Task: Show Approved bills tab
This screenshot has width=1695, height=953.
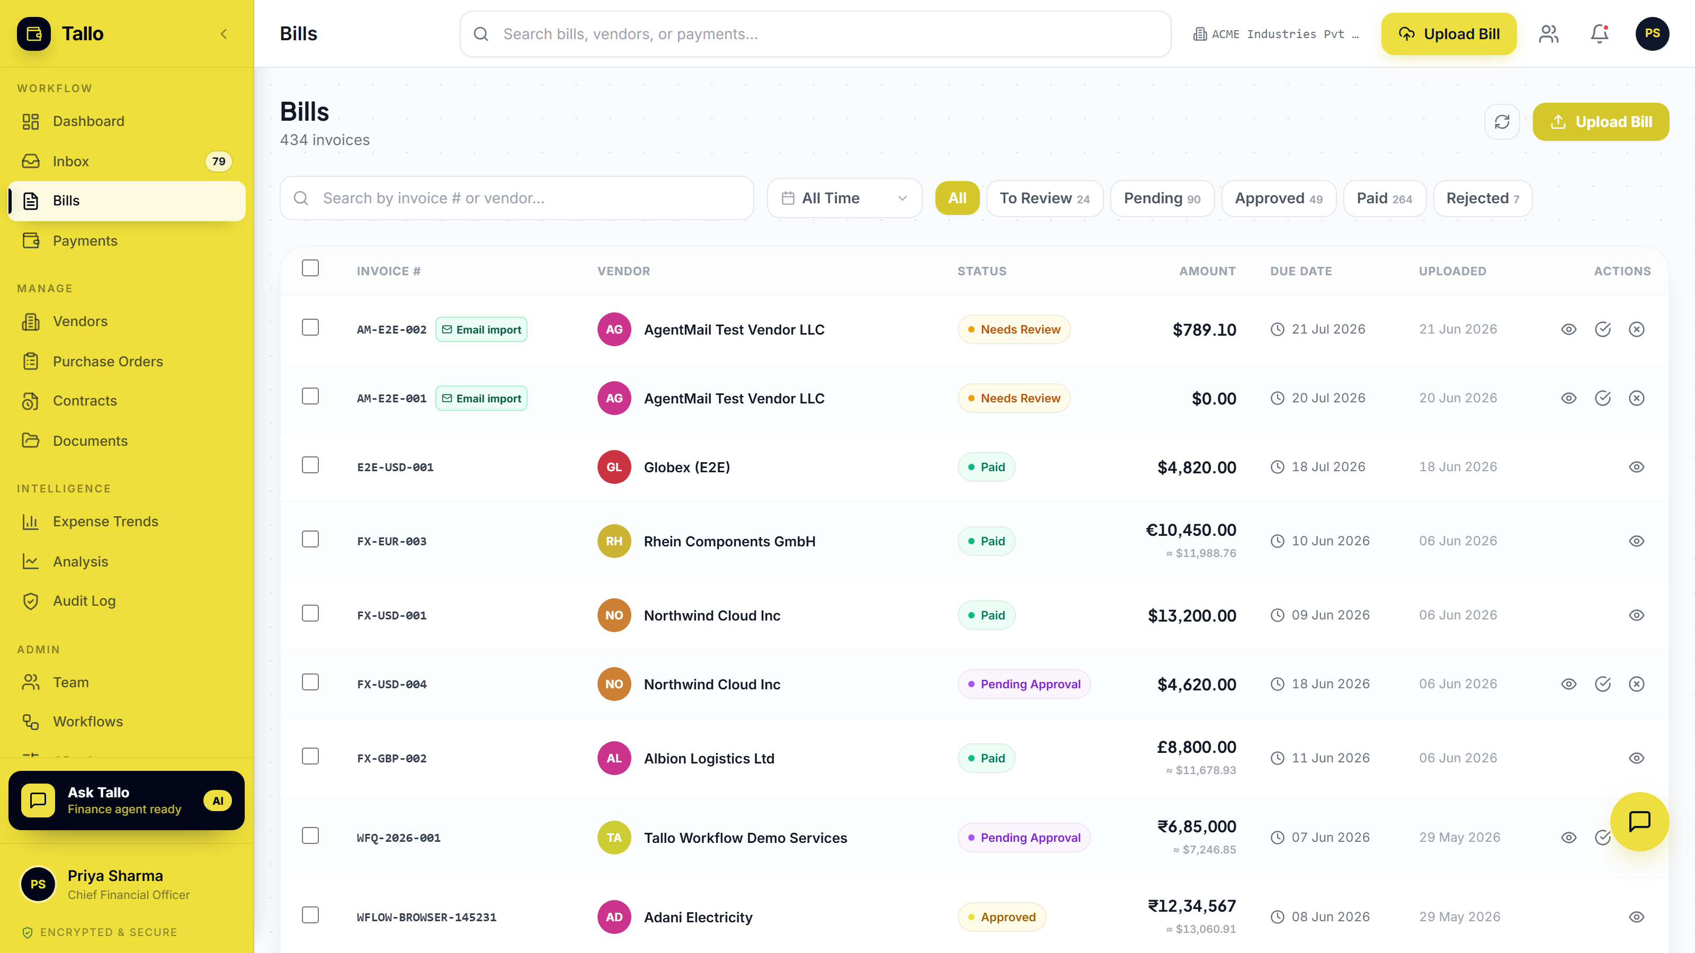Action: click(1279, 198)
